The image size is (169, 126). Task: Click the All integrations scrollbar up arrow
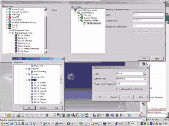tap(45, 9)
